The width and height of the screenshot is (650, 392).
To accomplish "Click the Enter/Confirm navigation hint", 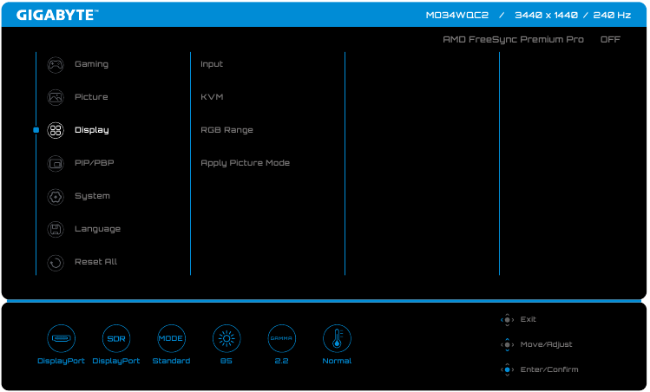I will click(x=540, y=369).
